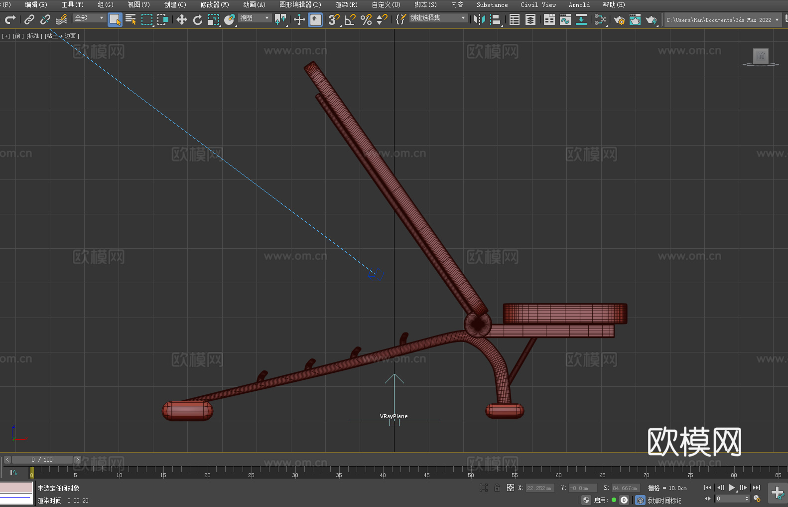This screenshot has width=788, height=507.
Task: Open the Substance menu
Action: click(492, 4)
